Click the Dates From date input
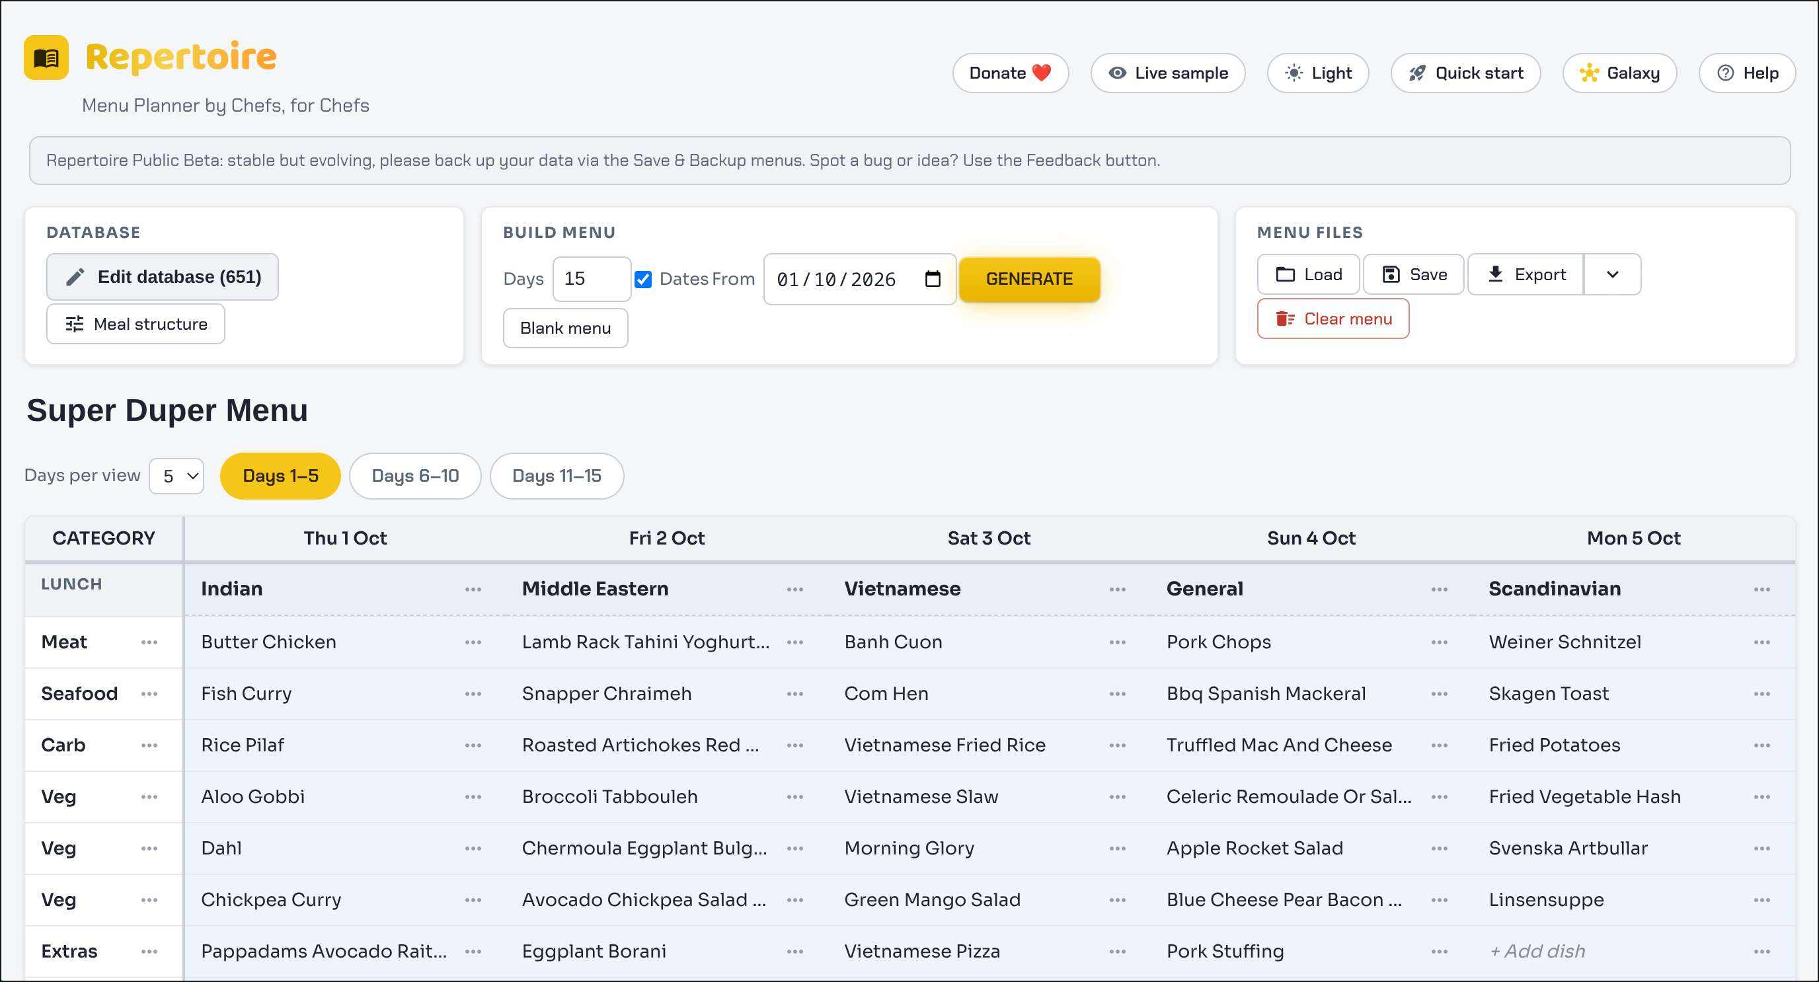 (859, 280)
